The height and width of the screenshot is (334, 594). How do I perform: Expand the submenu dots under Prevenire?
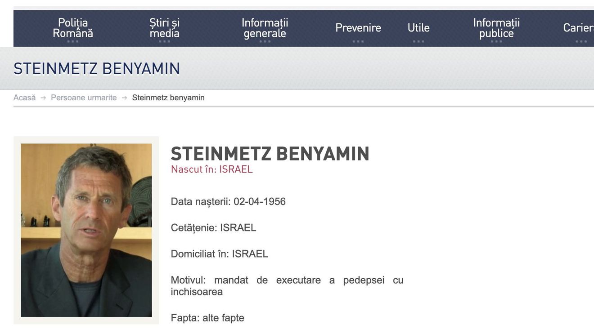tap(358, 41)
